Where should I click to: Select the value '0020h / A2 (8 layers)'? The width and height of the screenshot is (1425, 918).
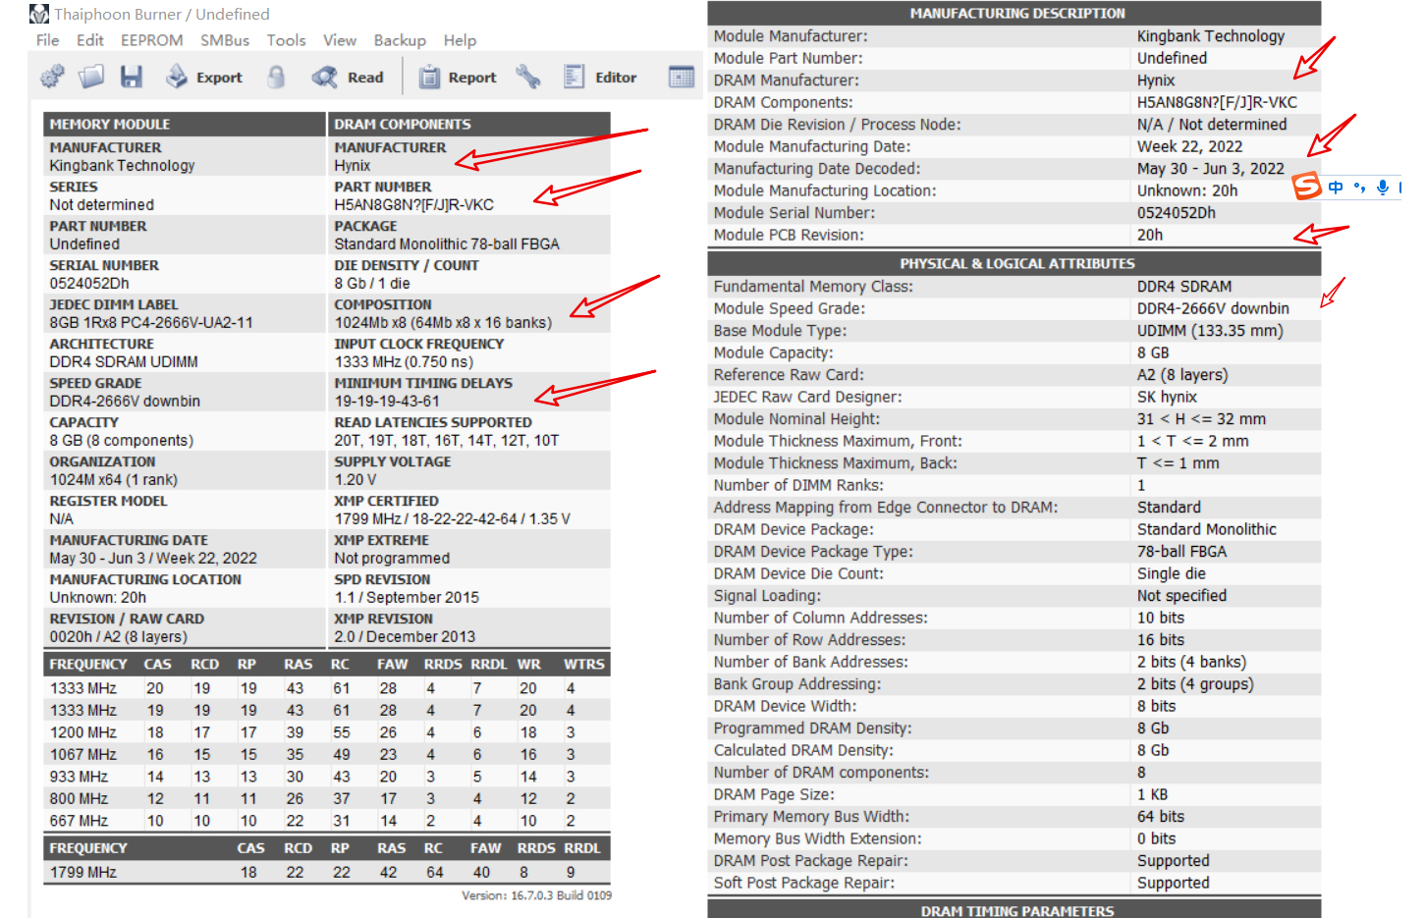click(x=119, y=636)
